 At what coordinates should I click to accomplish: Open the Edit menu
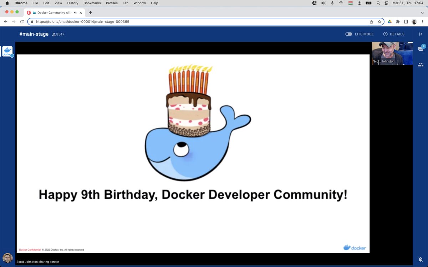coord(46,3)
